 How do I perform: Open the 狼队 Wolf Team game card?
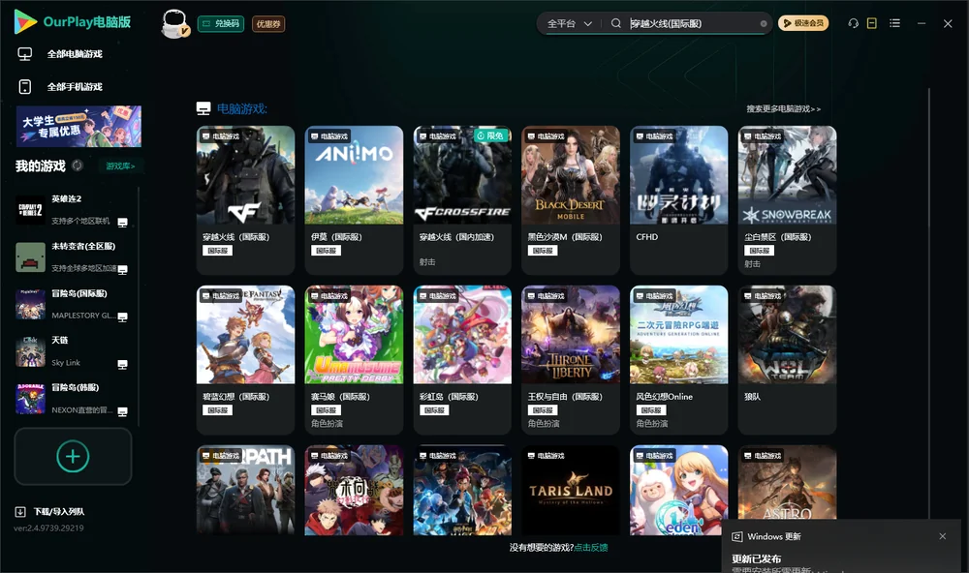click(787, 359)
